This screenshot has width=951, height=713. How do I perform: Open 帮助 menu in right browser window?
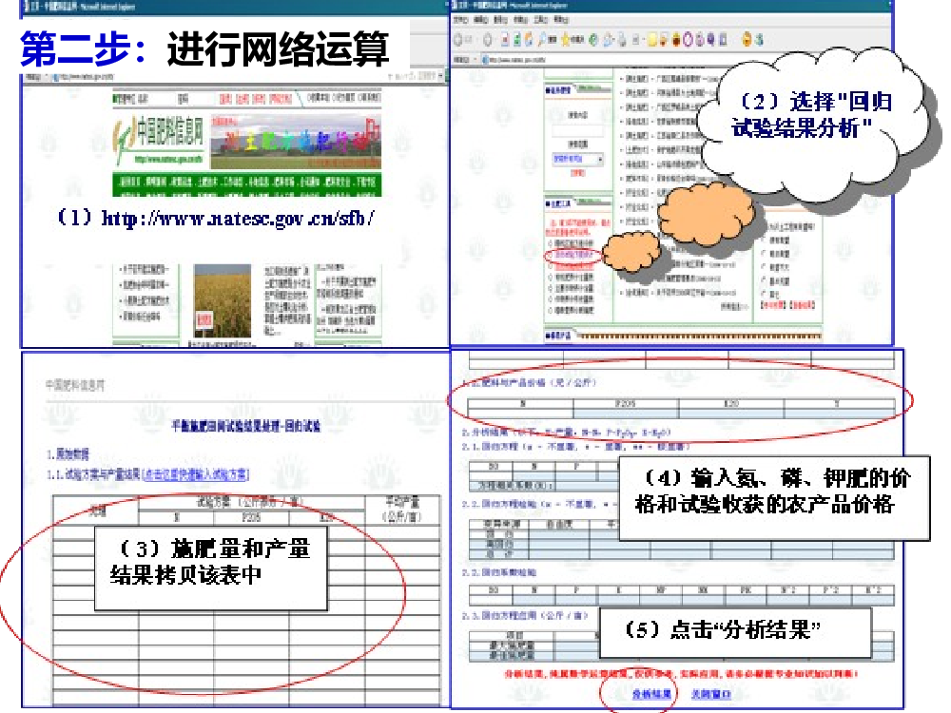point(561,20)
